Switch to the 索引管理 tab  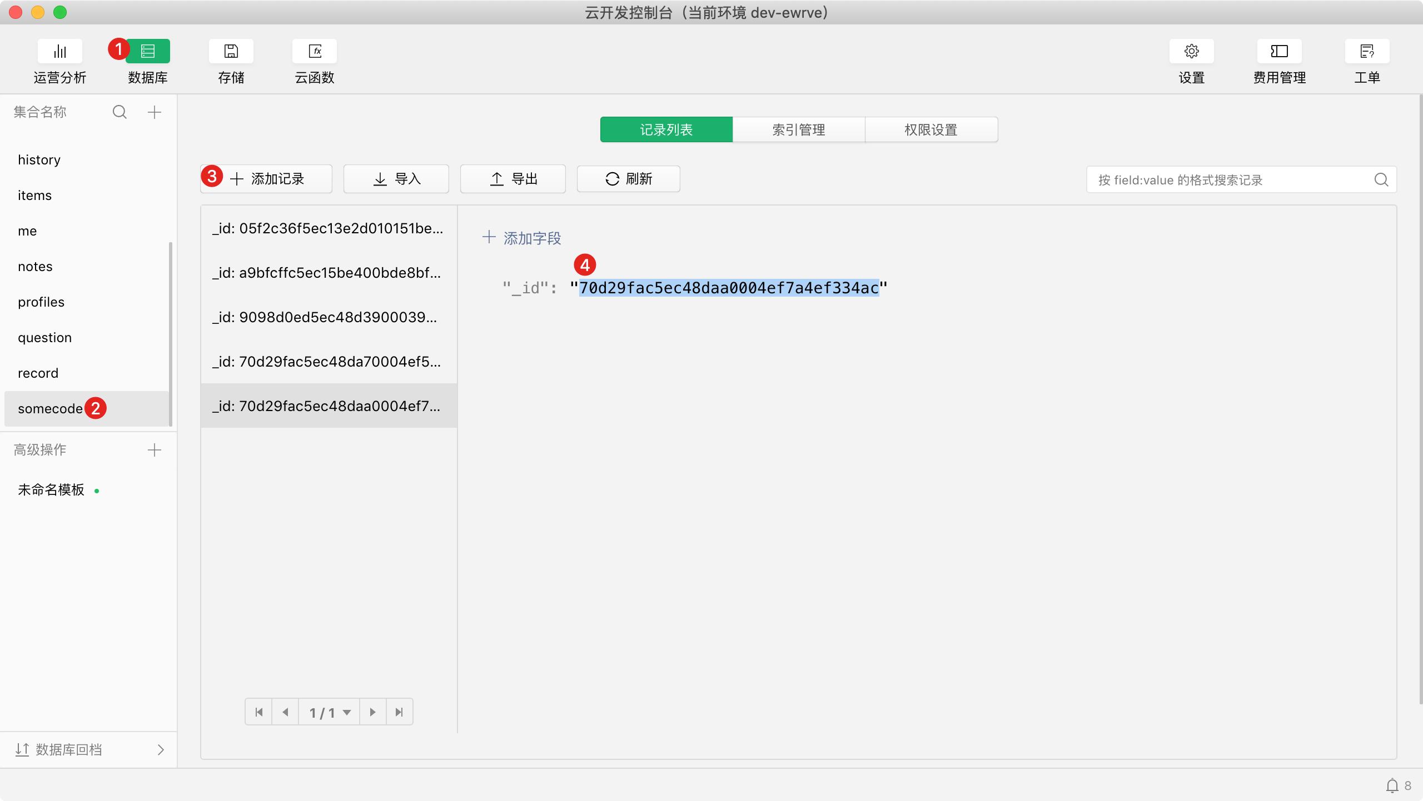point(798,129)
